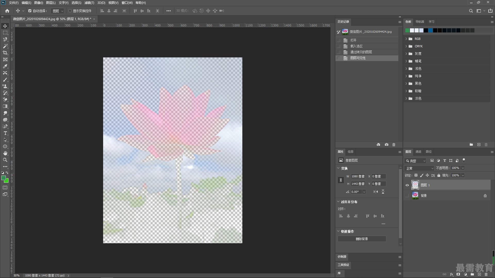Select the Path Selection tool

(5, 140)
